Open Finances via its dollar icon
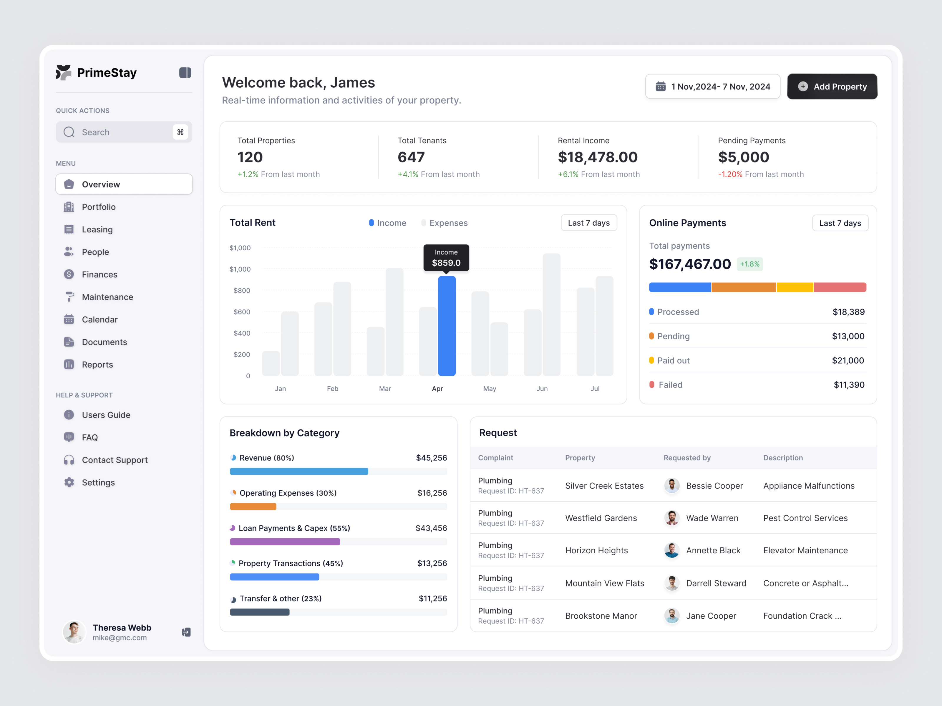Screen dimensions: 942x706 (x=69, y=274)
